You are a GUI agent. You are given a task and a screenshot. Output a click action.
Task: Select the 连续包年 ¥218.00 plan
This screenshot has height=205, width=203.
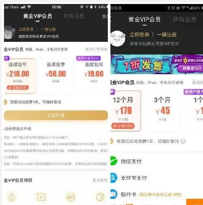point(20,76)
